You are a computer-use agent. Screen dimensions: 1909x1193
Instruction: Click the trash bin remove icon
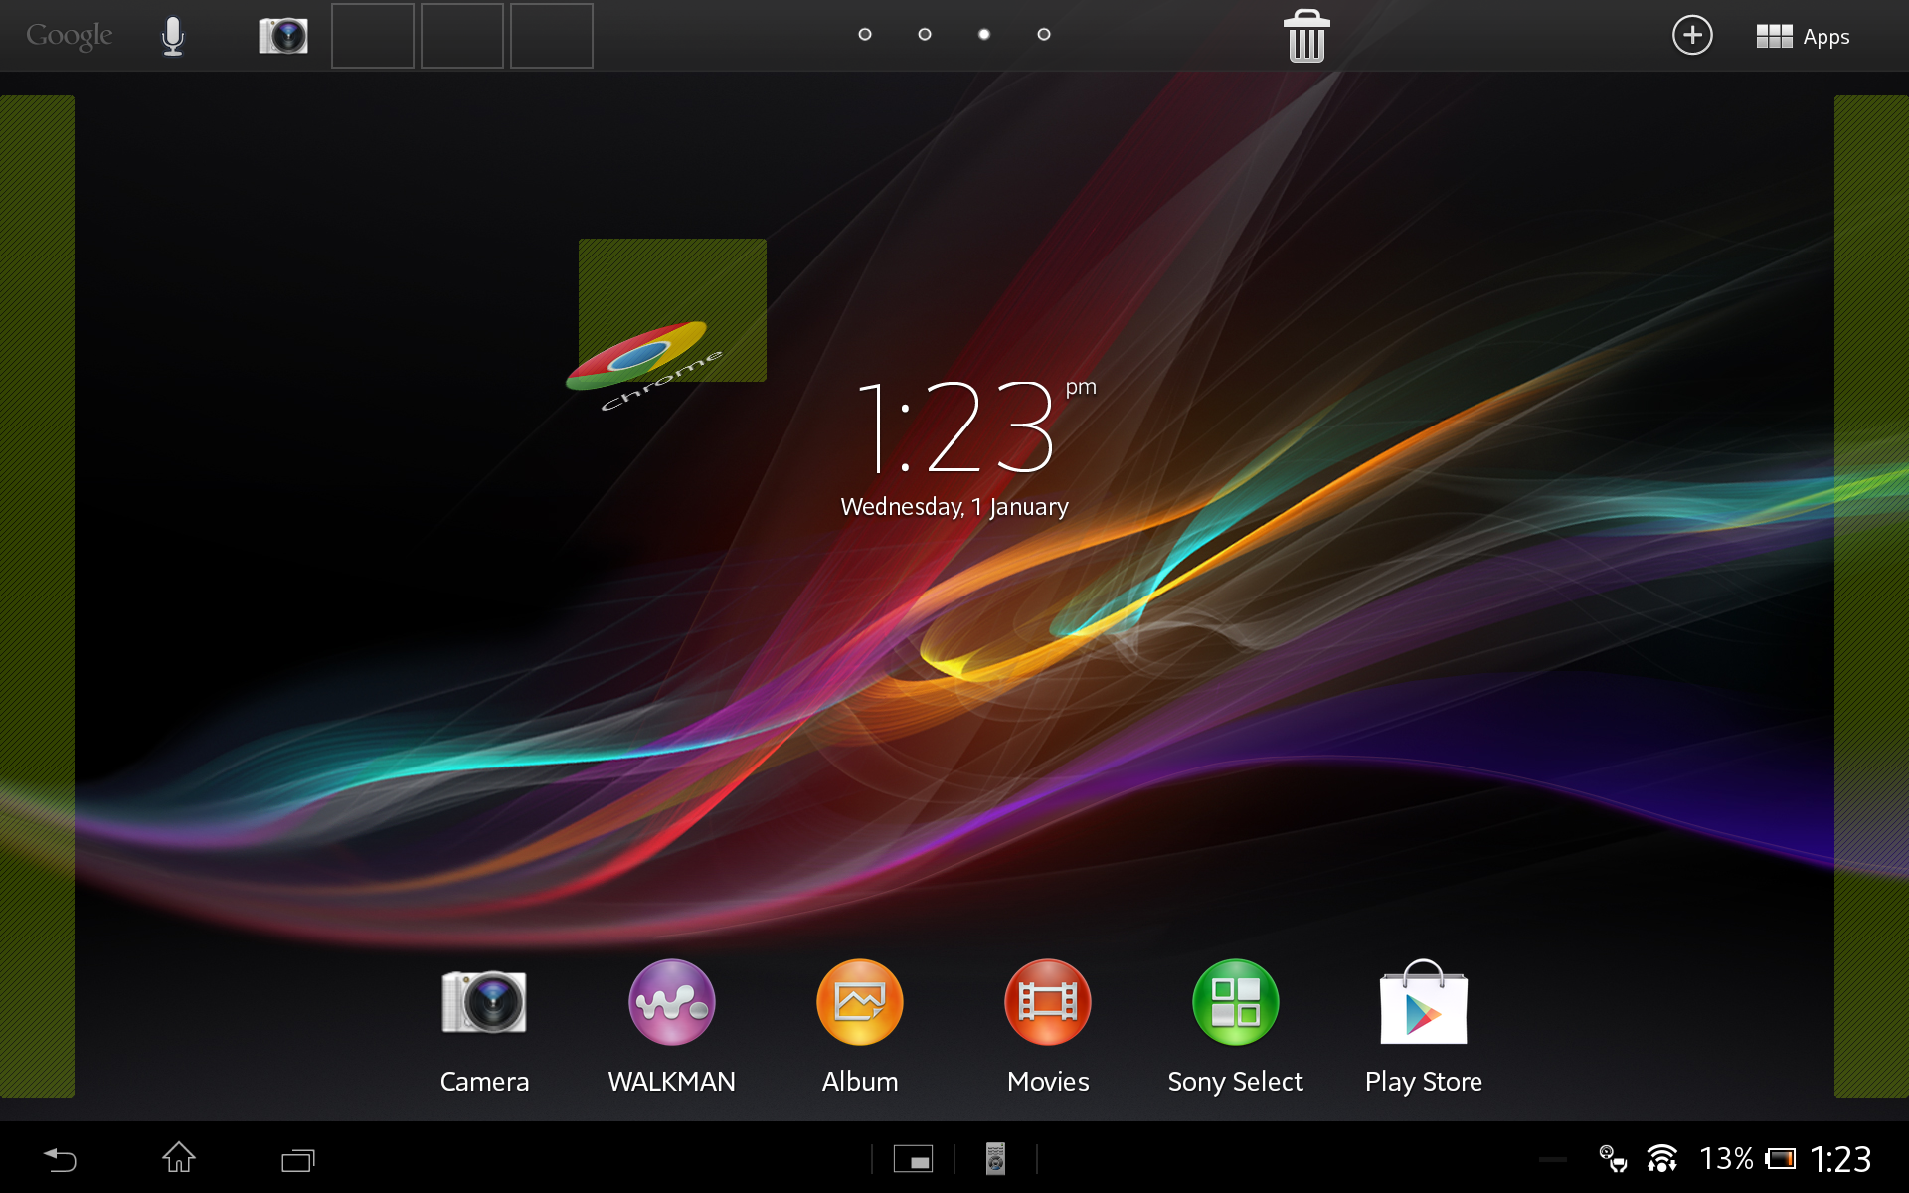tap(1306, 36)
